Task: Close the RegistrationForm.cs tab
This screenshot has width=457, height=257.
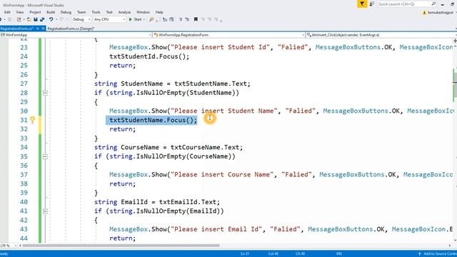Action: point(44,29)
